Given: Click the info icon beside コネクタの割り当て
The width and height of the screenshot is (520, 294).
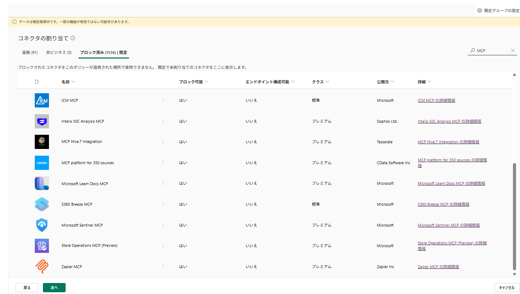Looking at the screenshot, I should tap(73, 38).
